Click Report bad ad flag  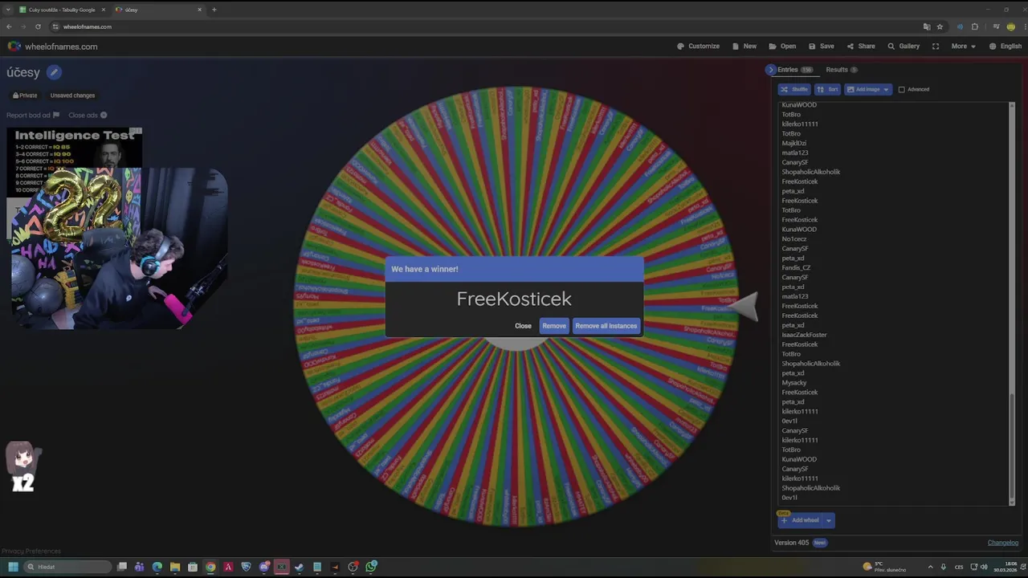[x=33, y=116]
